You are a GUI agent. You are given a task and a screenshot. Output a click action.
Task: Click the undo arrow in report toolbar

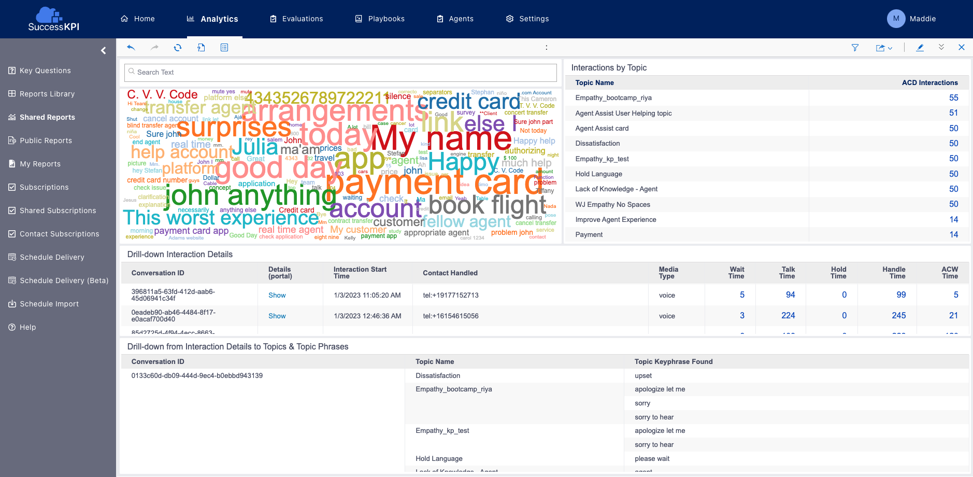131,48
